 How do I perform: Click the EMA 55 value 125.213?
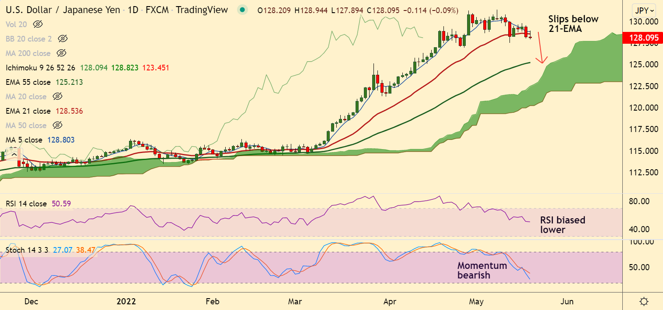click(x=69, y=82)
